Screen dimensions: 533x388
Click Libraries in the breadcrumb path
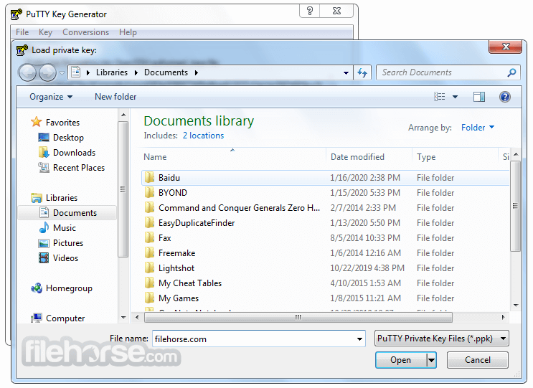pos(111,72)
